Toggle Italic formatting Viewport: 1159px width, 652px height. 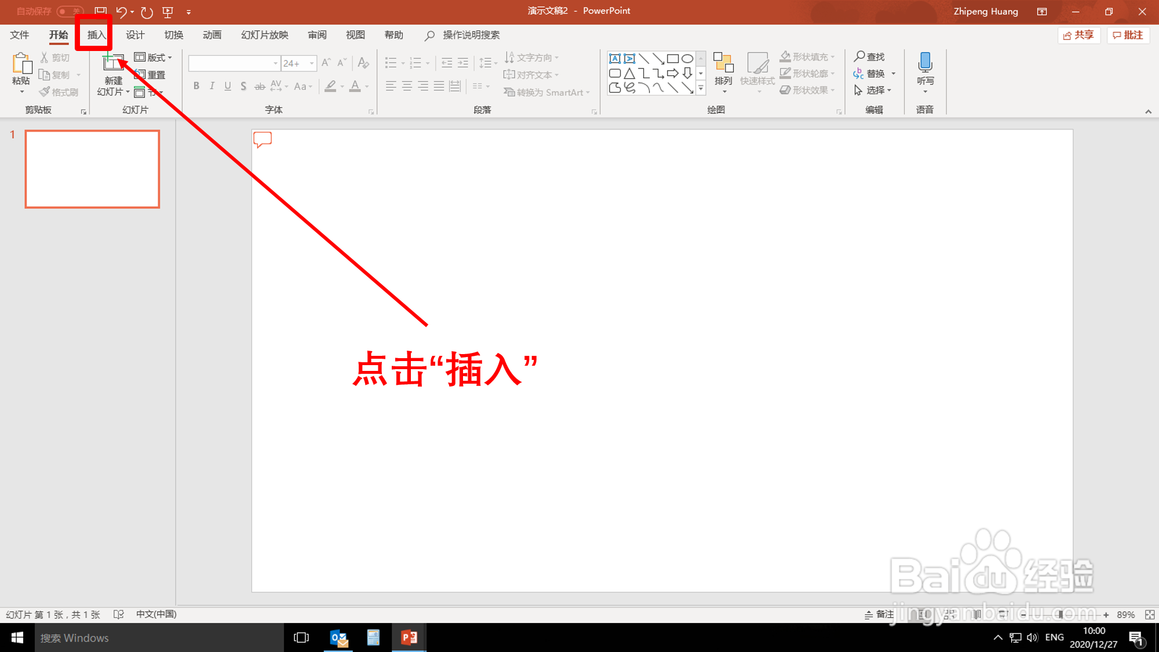point(212,86)
